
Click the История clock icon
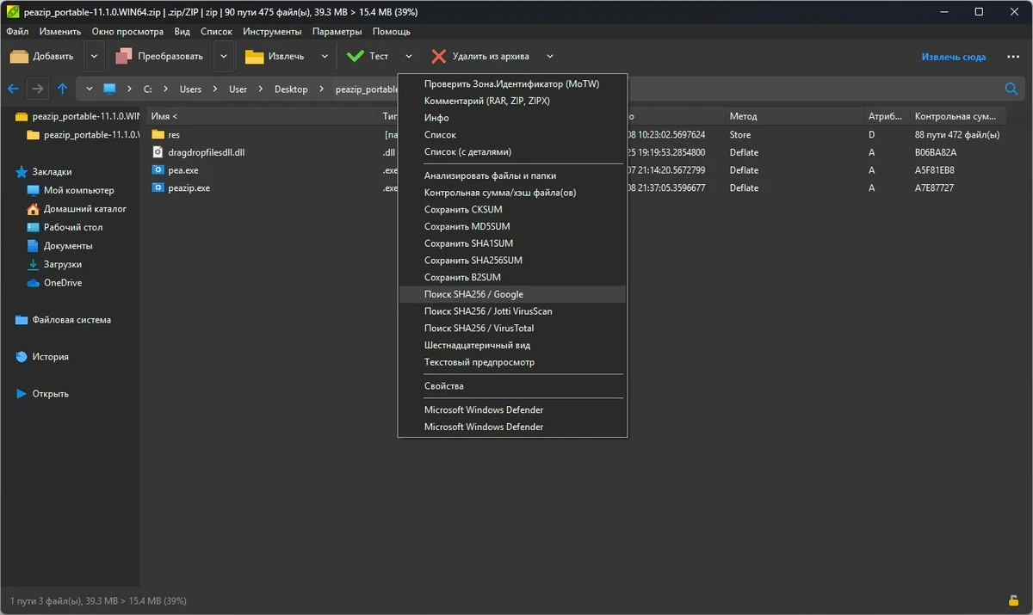pyautogui.click(x=22, y=357)
